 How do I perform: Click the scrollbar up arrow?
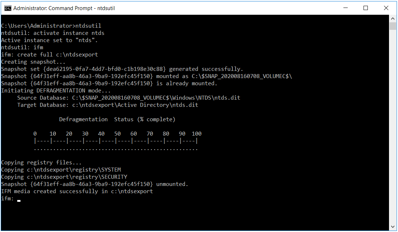(393, 19)
